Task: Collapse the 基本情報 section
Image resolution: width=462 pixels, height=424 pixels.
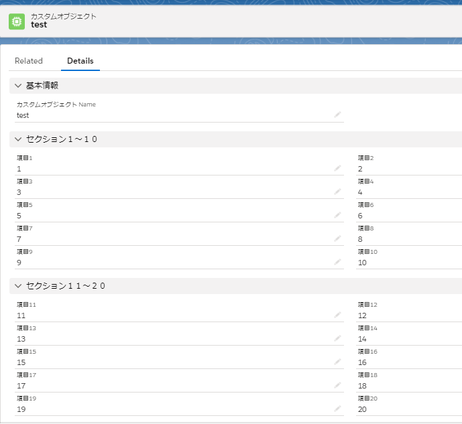Action: (17, 86)
